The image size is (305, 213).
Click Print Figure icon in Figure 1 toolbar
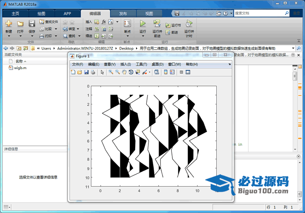[x=93, y=72]
